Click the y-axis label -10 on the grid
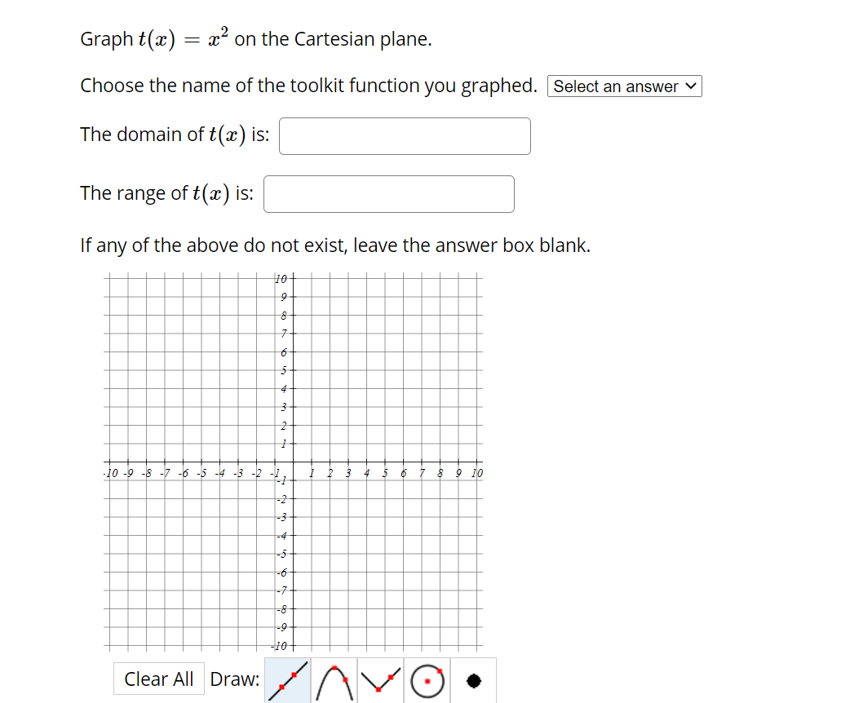Viewport: 841px width, 703px height. point(278,646)
